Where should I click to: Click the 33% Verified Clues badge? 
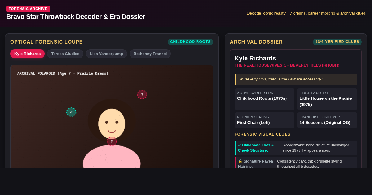point(337,42)
